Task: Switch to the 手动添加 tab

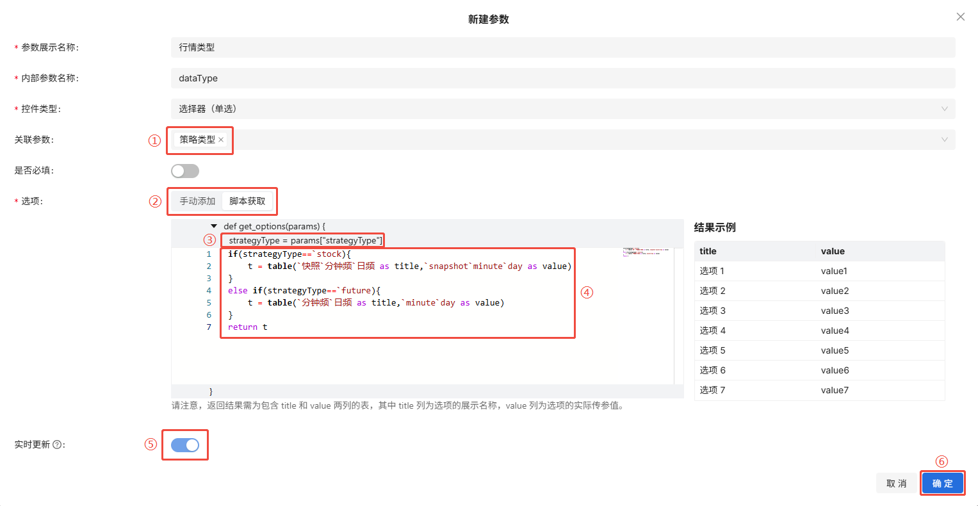Action: pos(197,201)
